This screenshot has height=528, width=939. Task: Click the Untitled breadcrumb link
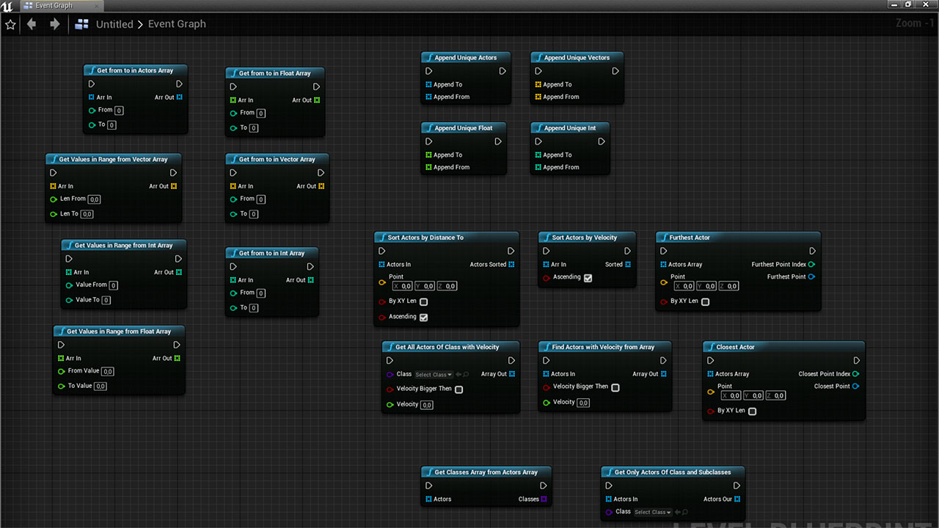coord(114,24)
